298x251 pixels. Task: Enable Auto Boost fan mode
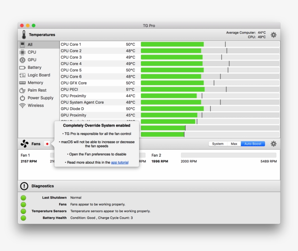[x=253, y=144]
